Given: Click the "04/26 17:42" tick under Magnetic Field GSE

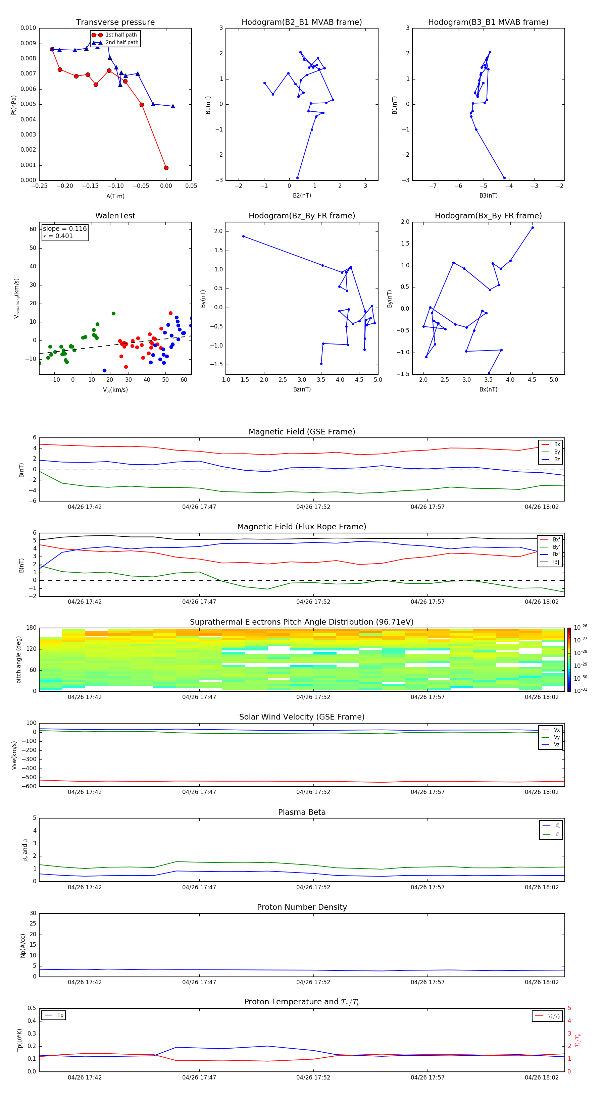Looking at the screenshot, I should pos(85,507).
